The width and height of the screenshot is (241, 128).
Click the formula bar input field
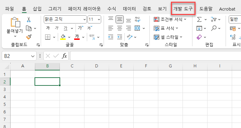(156, 56)
